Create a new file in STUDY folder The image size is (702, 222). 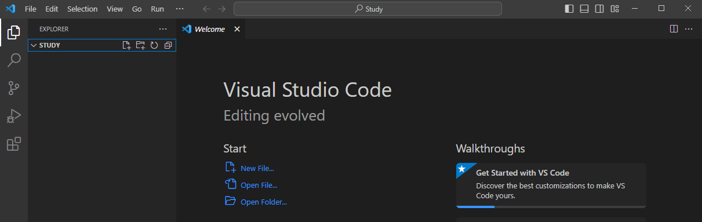click(126, 45)
